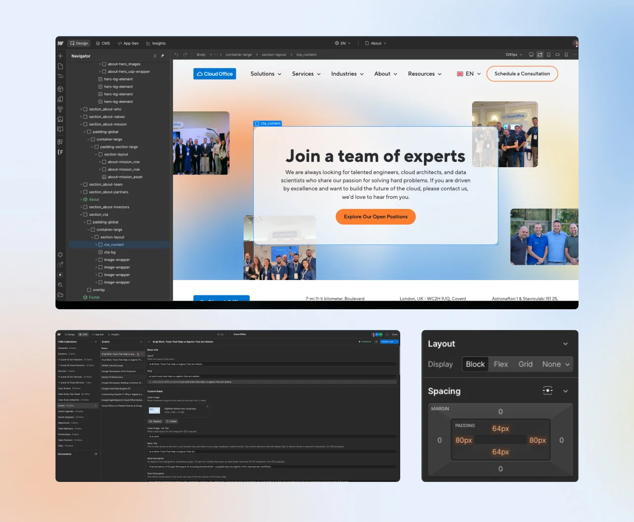Collapse the Spacing section chevron

566,391
